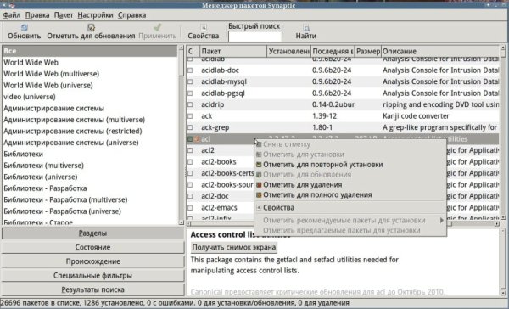Click the package list vertical scrollbar
Screen dimensions: 509x309
click(x=503, y=132)
